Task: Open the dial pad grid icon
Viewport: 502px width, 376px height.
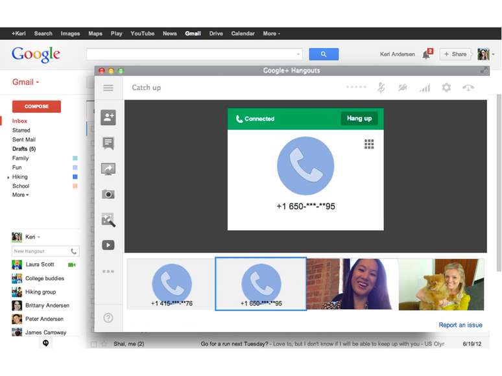Action: 369,144
